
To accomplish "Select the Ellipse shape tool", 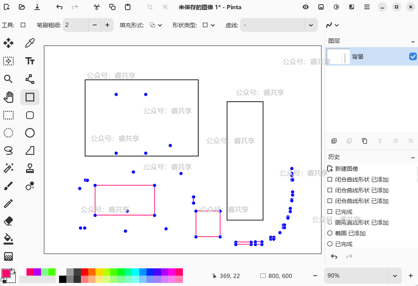I will 30,133.
